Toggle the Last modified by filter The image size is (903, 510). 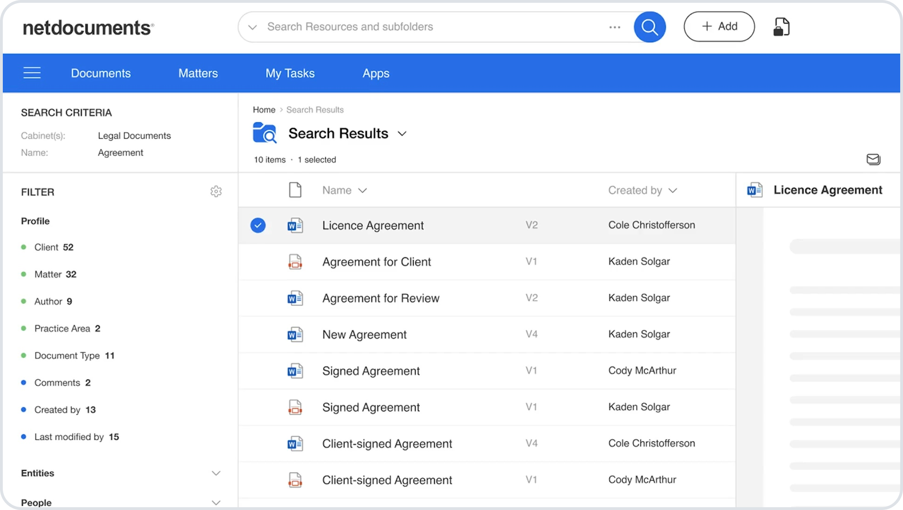(x=69, y=437)
